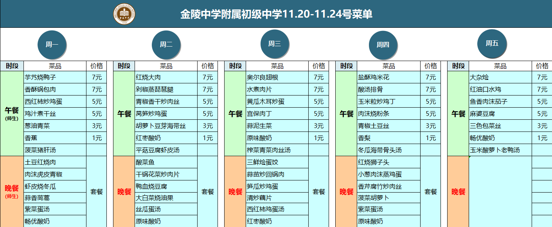The image size is (552, 227).
Task: Click the 三色包菜丝 cell
Action: [x=500, y=126]
